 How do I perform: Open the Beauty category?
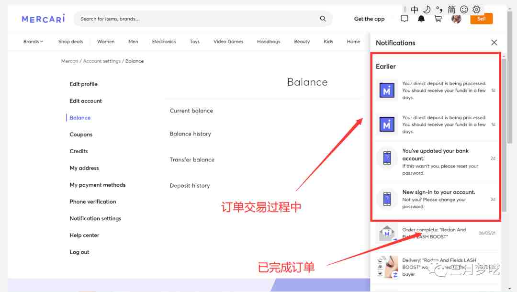point(302,42)
